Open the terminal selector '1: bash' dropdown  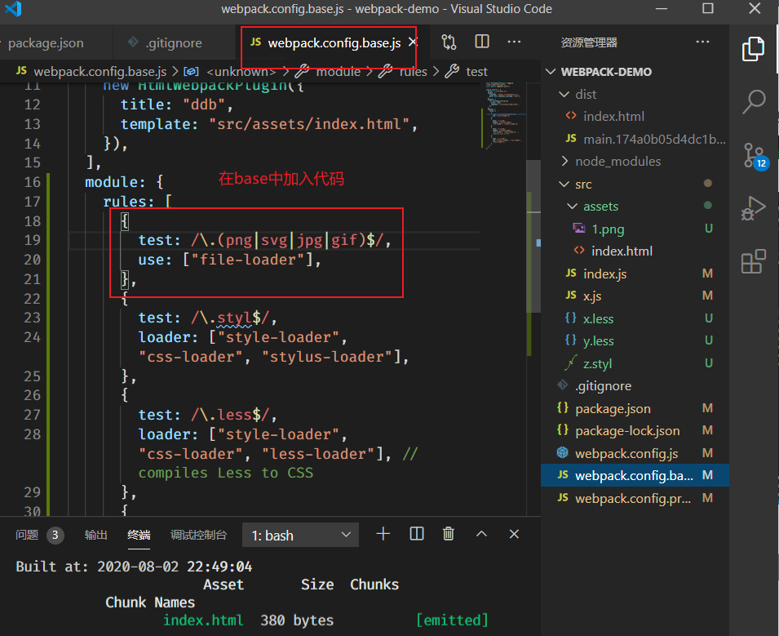300,535
